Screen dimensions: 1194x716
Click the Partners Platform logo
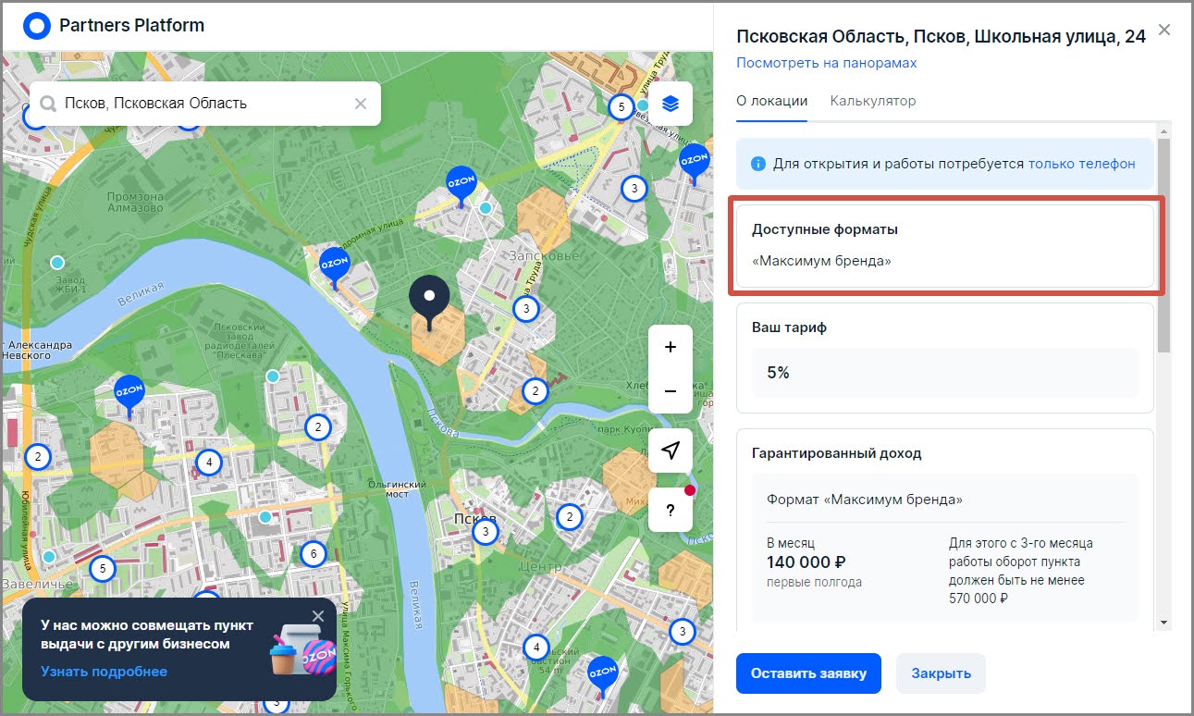tap(37, 25)
